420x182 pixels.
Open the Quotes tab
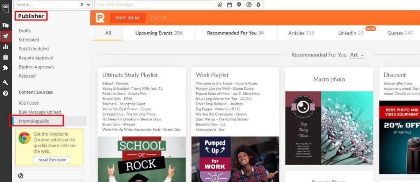tap(400, 33)
